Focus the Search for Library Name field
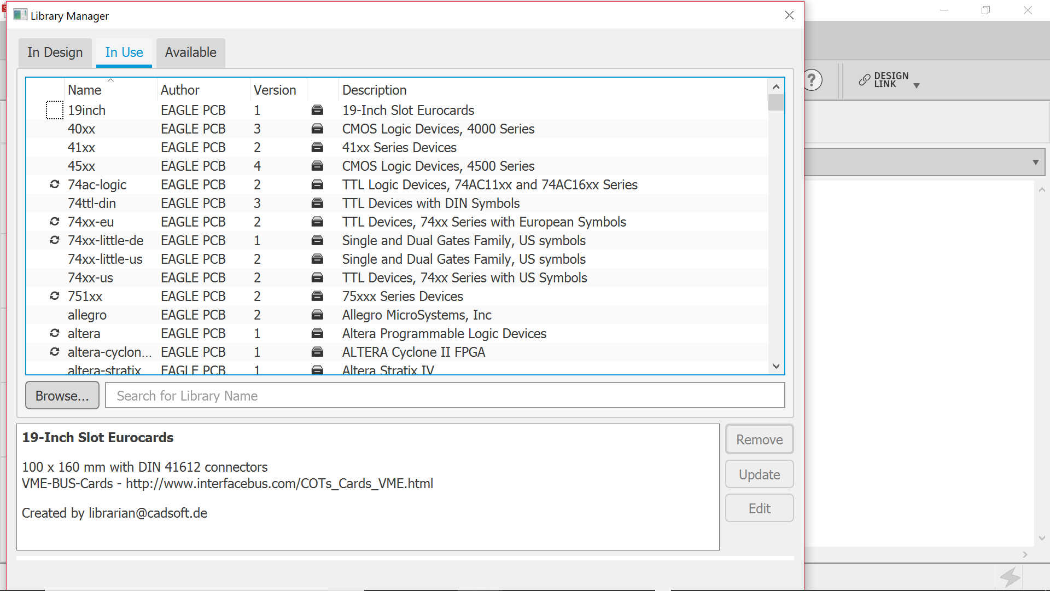 click(444, 396)
